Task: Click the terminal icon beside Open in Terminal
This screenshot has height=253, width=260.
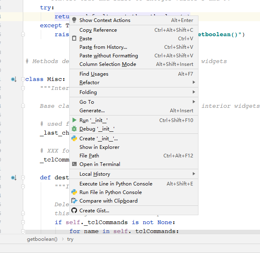Action: pos(74,164)
